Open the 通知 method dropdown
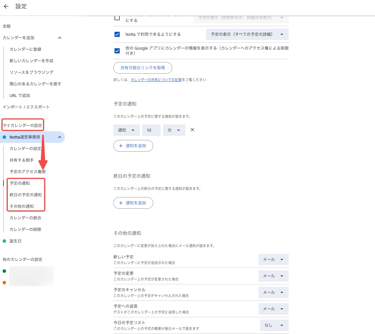Image resolution: width=375 pixels, height=334 pixels. coord(126,130)
